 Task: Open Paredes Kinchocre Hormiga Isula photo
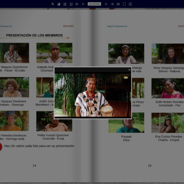tap(15, 121)
